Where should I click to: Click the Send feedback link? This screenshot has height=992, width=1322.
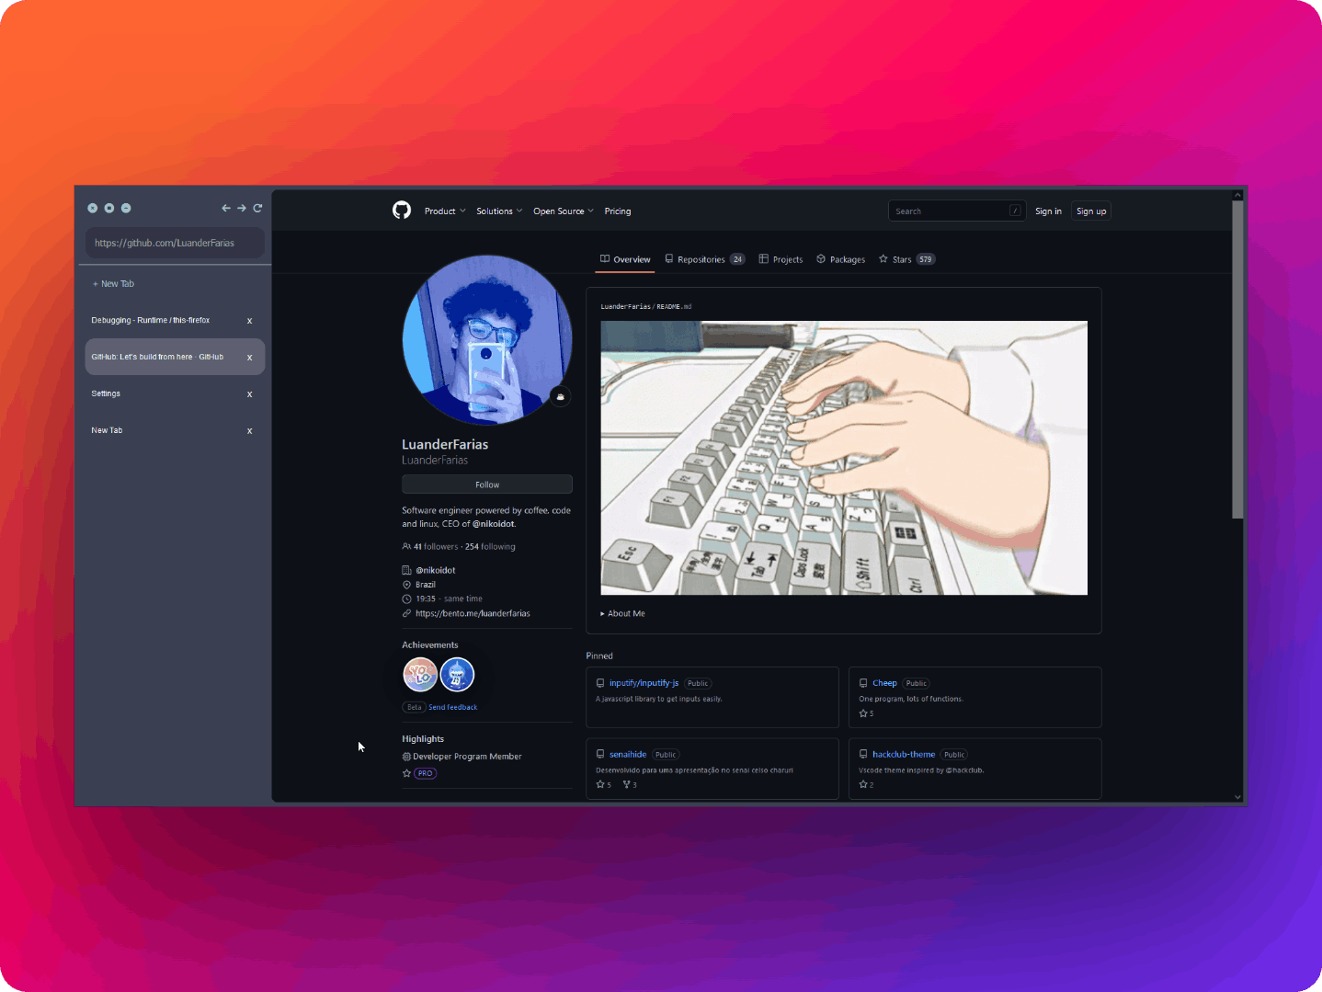click(453, 707)
